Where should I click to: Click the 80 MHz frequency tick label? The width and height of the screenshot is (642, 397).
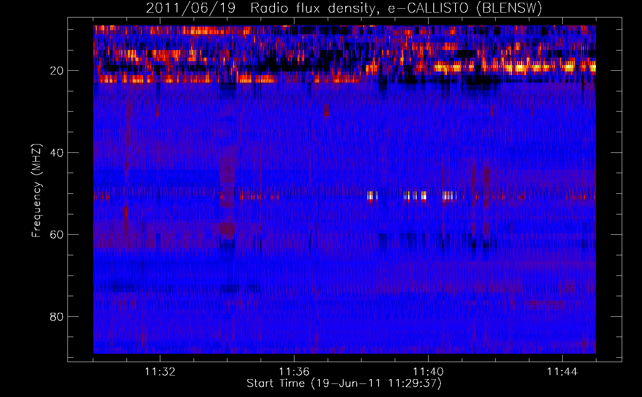(57, 317)
